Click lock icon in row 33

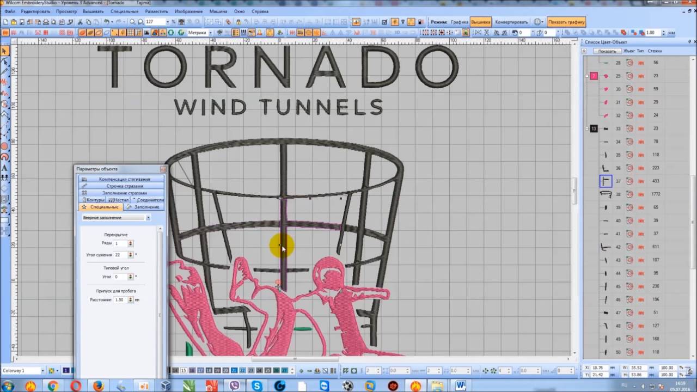[x=629, y=128]
